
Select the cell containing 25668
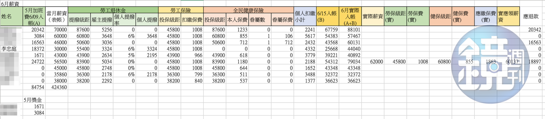327,49
